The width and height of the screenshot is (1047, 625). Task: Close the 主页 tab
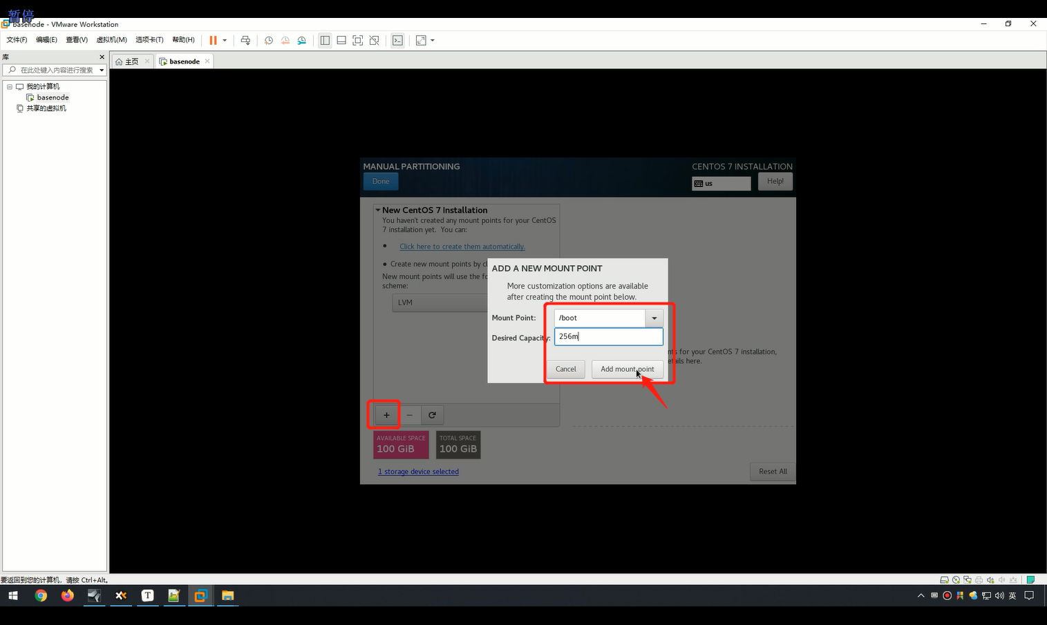147,61
